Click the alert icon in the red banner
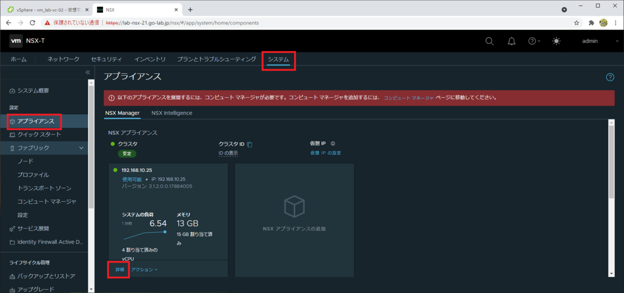The height and width of the screenshot is (293, 624). 112,98
